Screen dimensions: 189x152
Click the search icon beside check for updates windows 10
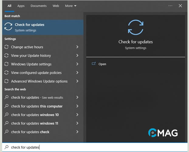pos(7,115)
